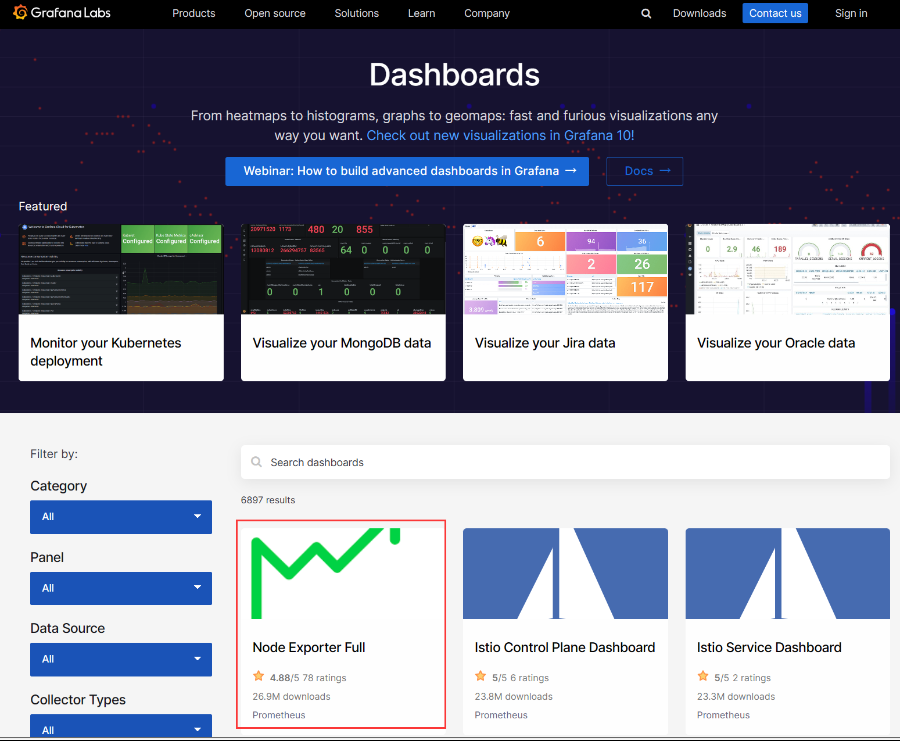Click the star icon for Istio Service Dashboard
This screenshot has height=741, width=900.
point(703,676)
